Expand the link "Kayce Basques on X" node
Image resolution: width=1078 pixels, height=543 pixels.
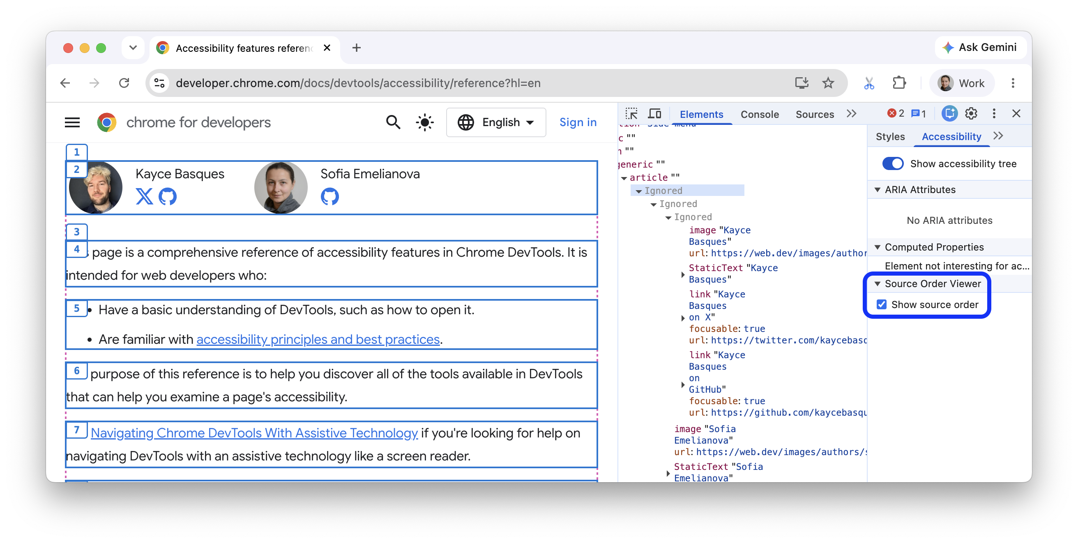coord(682,318)
